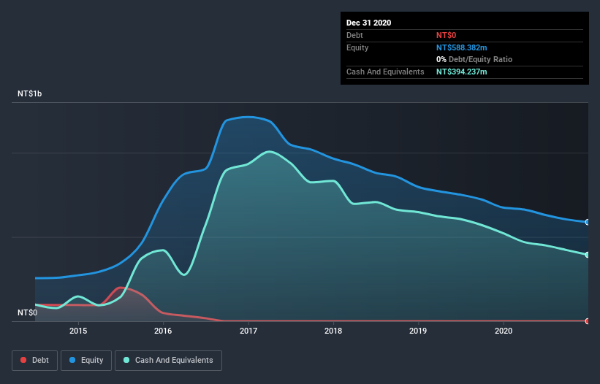Click the NT$588.382m equity value
This screenshot has height=384, width=600.
(x=461, y=47)
